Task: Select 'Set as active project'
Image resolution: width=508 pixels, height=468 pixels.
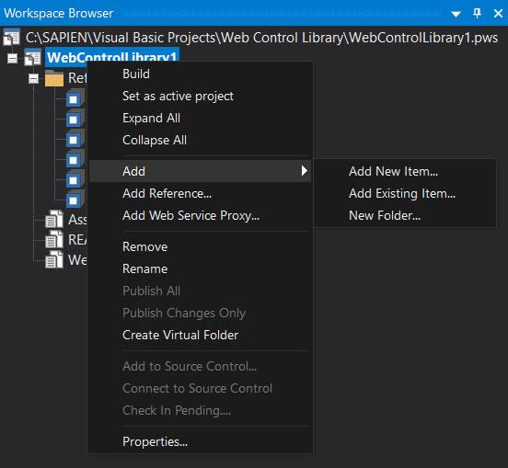Action: [201, 96]
